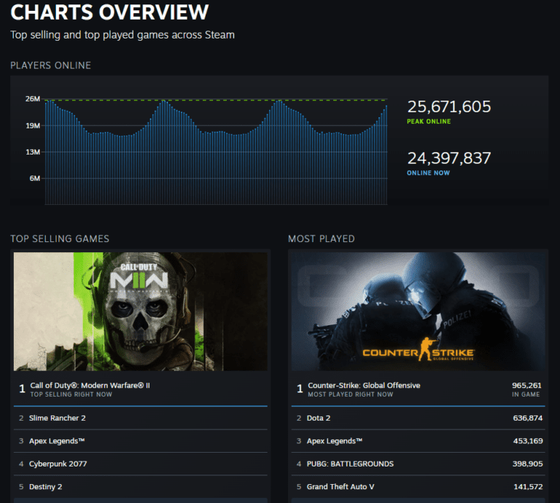Open the Call of Duty Modern Warfare II banner

[x=140, y=311]
